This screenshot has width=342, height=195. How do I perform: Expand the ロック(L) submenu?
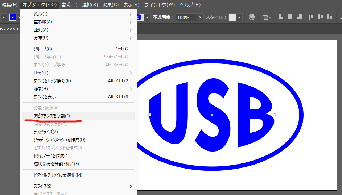coord(79,73)
